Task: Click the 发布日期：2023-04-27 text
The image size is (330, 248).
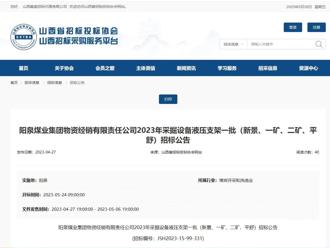Action: click(36, 152)
